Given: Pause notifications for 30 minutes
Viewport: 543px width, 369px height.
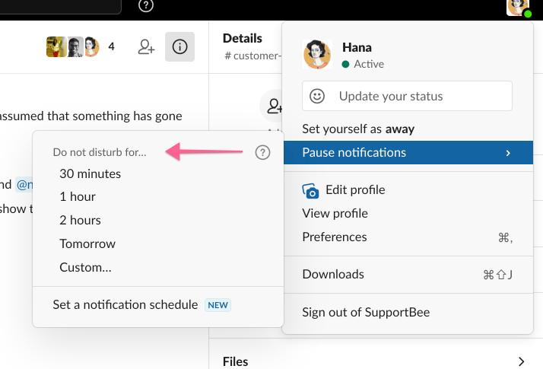Looking at the screenshot, I should pos(90,173).
